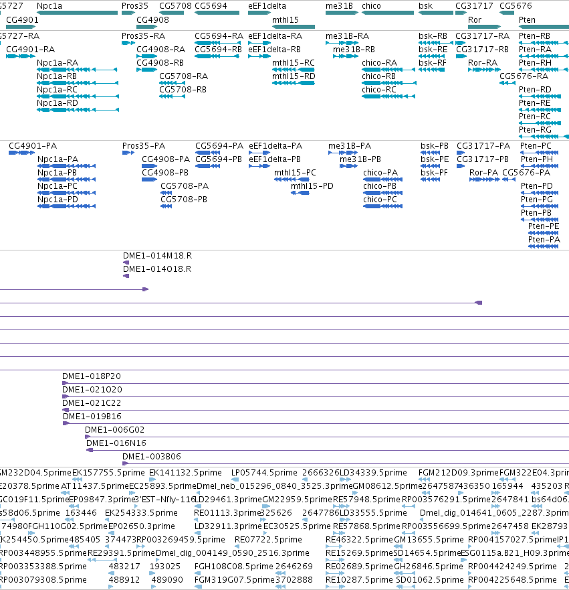The height and width of the screenshot is (590, 569).
Task: Click transcript Pros35-RA
Action: point(144,36)
